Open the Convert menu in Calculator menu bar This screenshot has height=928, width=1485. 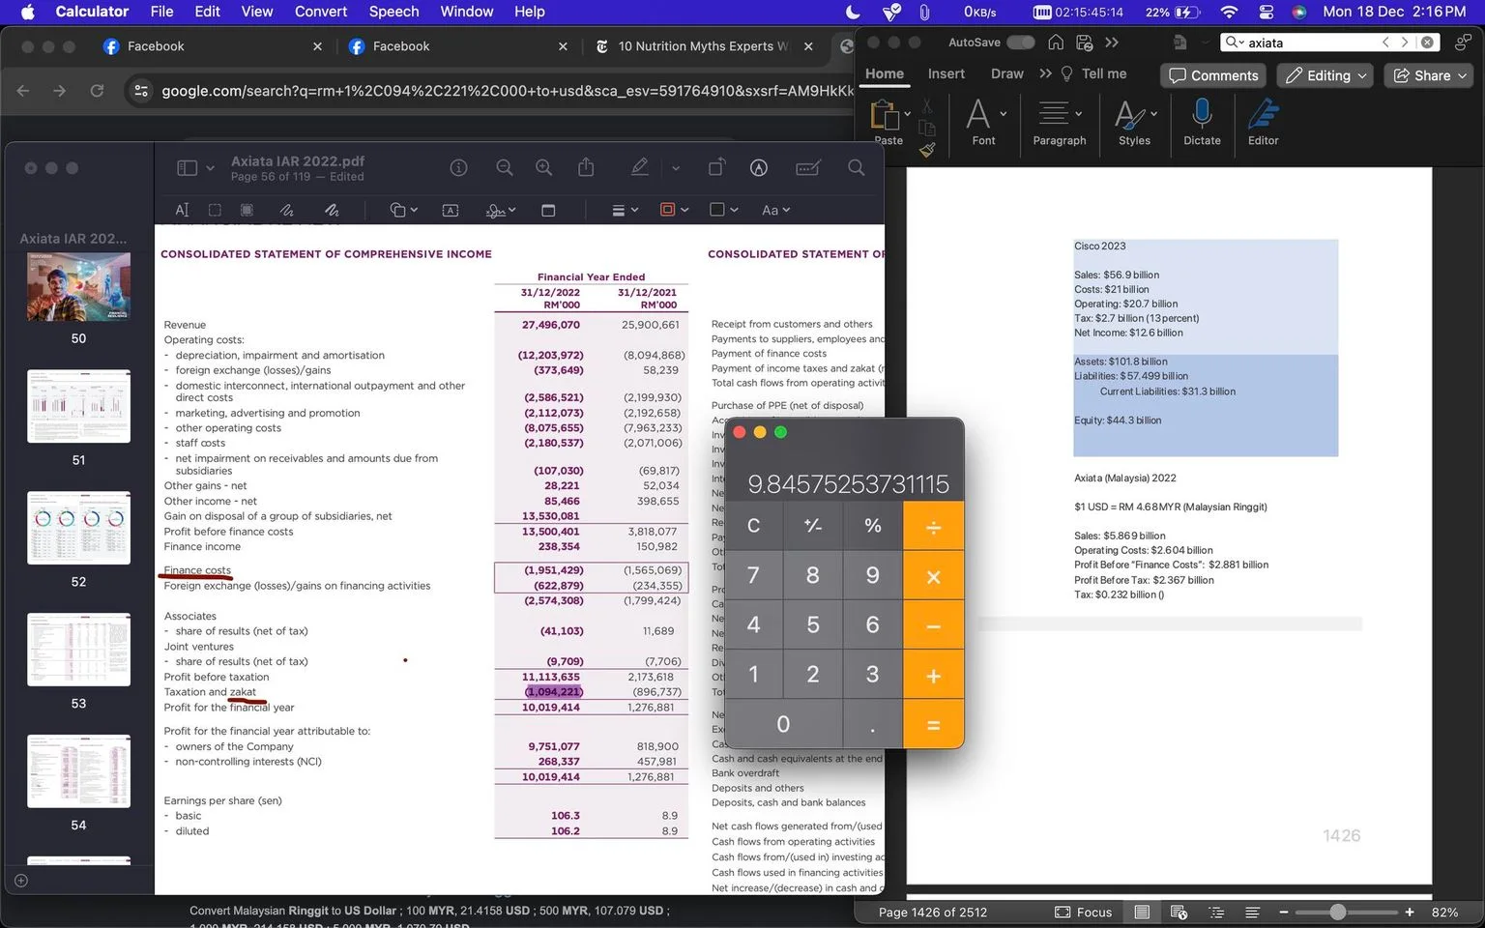click(x=321, y=12)
